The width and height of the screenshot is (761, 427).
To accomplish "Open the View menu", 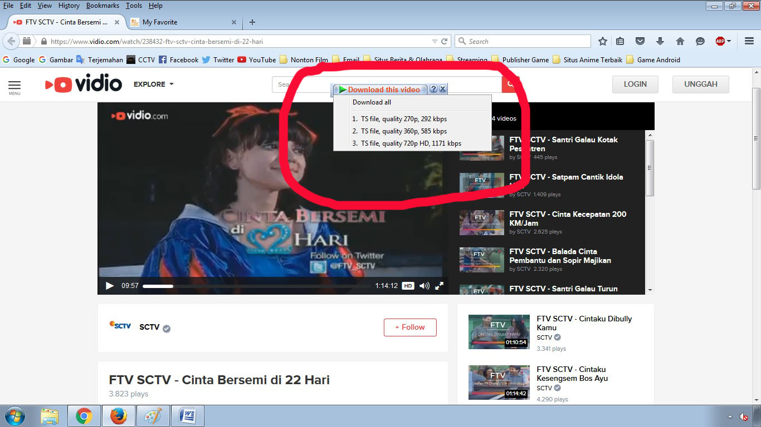I will [45, 6].
